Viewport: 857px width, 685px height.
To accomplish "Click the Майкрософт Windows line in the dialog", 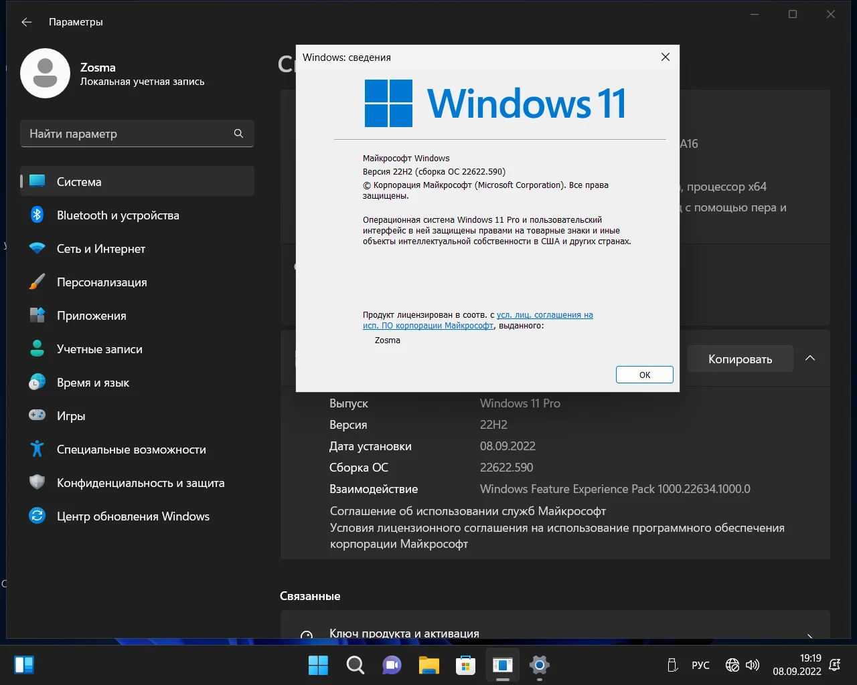I will click(406, 159).
